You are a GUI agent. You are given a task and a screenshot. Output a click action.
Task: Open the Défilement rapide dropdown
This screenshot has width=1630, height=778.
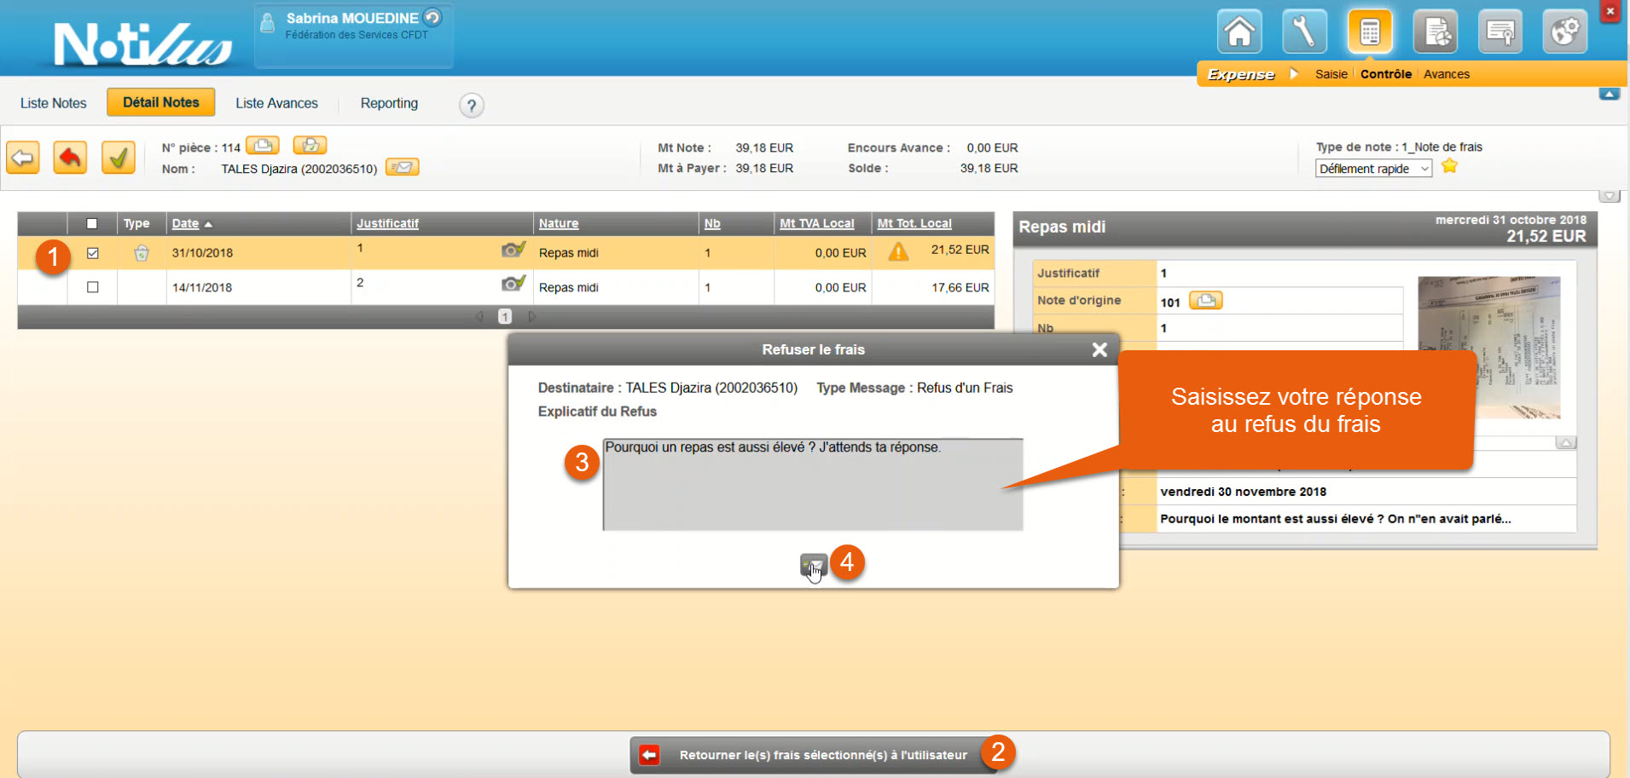1373,169
